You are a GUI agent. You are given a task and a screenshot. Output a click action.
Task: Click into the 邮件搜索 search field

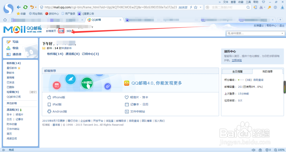(255, 33)
